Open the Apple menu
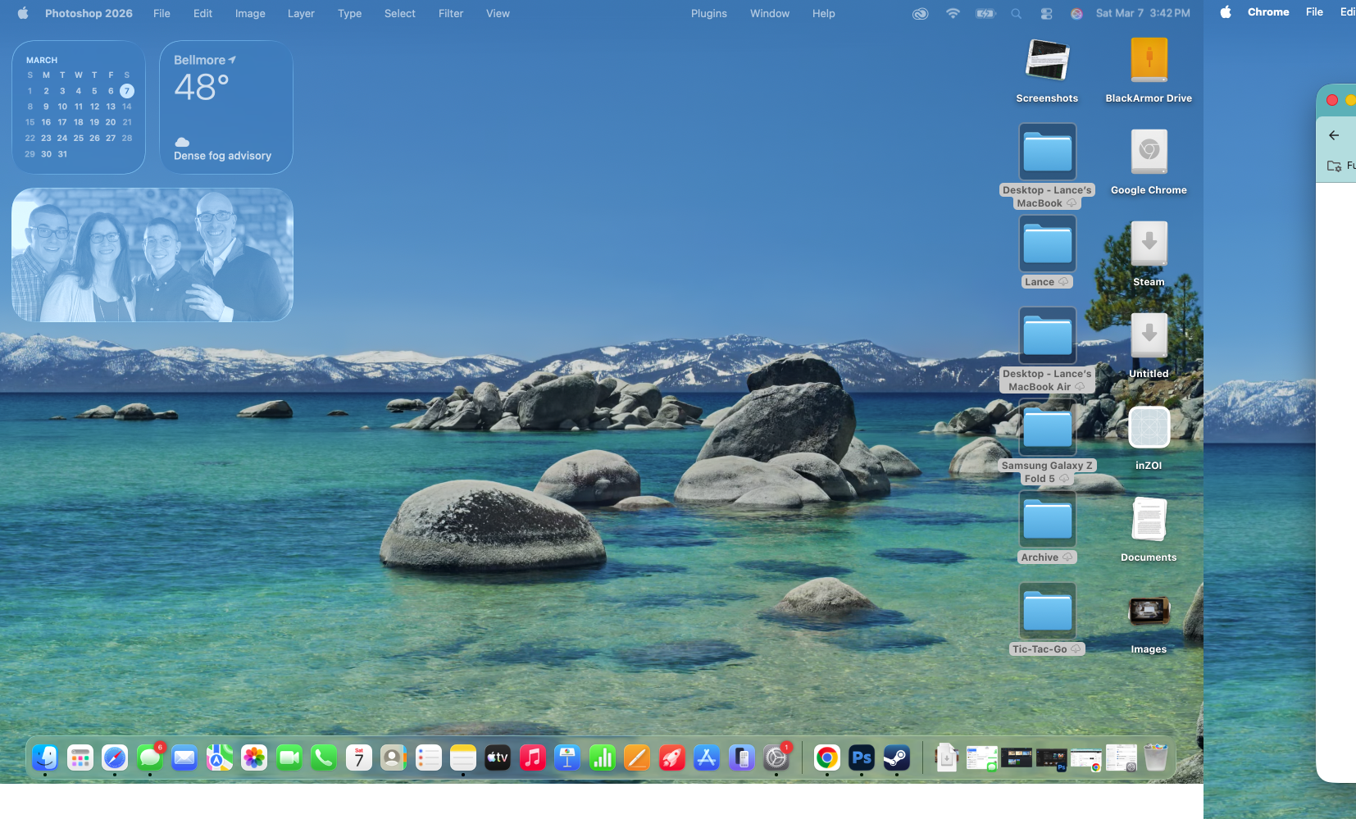The width and height of the screenshot is (1356, 819). 22,13
